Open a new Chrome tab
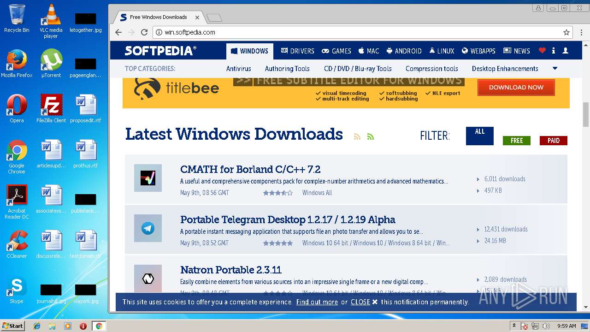Image resolution: width=590 pixels, height=332 pixels. pyautogui.click(x=214, y=18)
